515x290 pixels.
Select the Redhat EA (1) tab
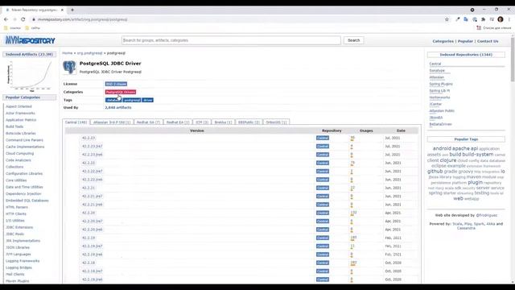pos(178,122)
